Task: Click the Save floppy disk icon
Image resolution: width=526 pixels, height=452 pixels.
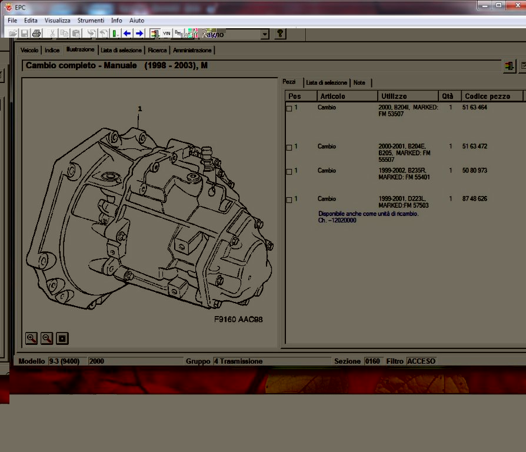Action: point(25,34)
